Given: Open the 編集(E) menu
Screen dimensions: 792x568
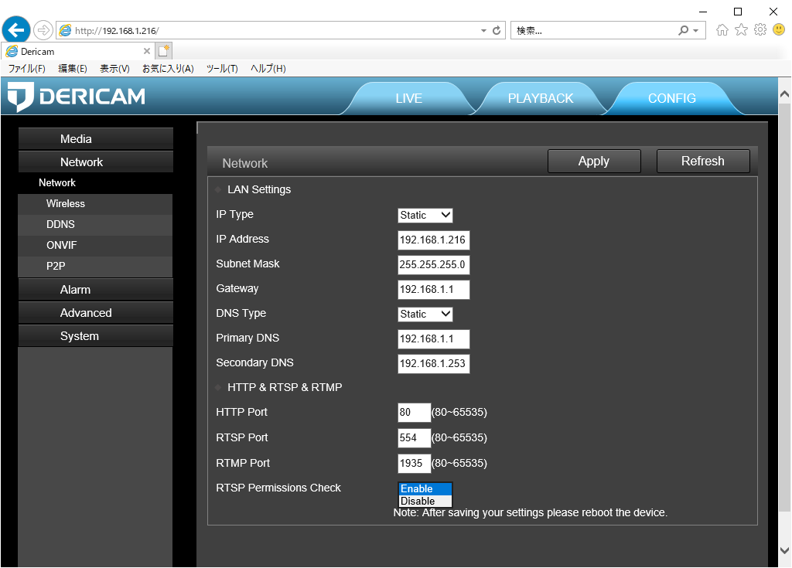Looking at the screenshot, I should pos(73,69).
